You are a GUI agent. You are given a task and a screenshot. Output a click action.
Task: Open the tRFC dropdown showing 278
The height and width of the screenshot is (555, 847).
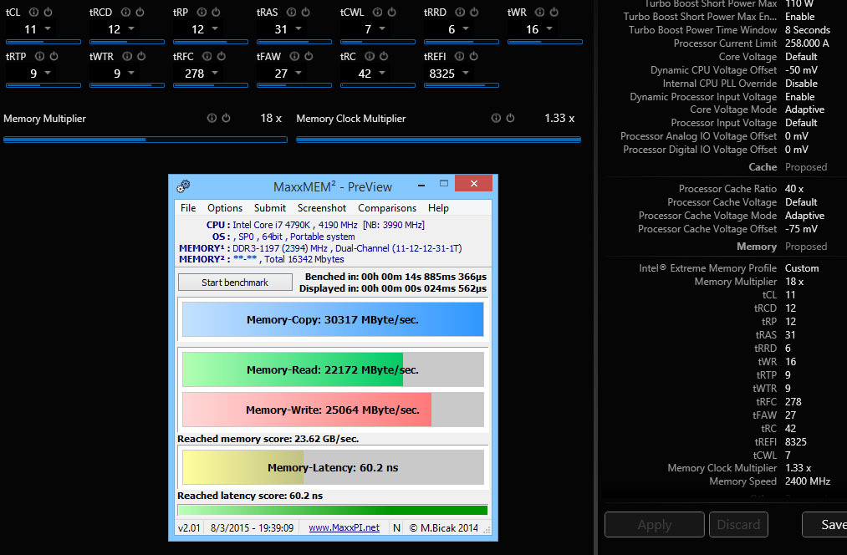point(215,73)
